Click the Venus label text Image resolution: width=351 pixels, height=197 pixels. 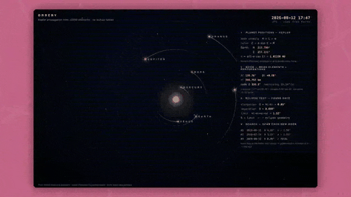point(187,121)
